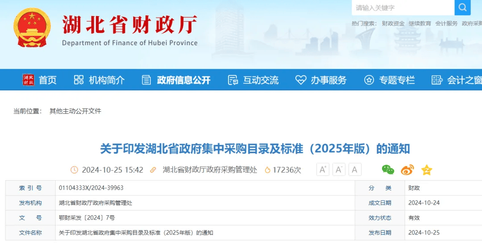Click the validity value 有效

point(414,218)
